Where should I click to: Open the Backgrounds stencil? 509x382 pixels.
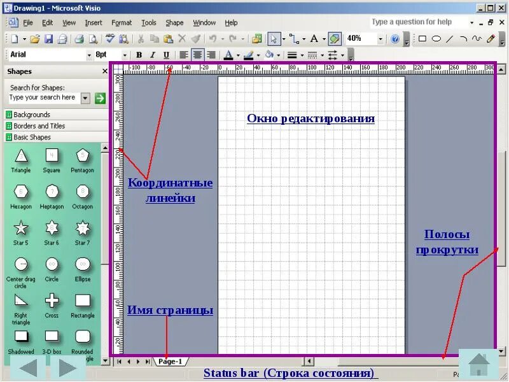point(57,115)
